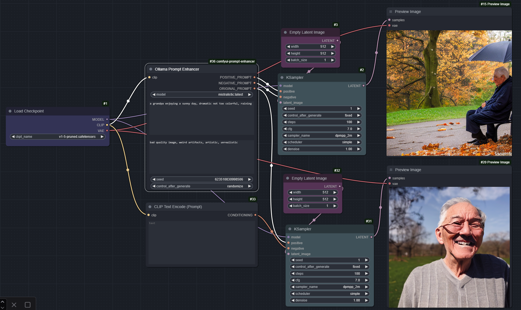Click the CONDITIONING output socket on CLIP Text Encode
This screenshot has width=521, height=310.
coord(255,215)
